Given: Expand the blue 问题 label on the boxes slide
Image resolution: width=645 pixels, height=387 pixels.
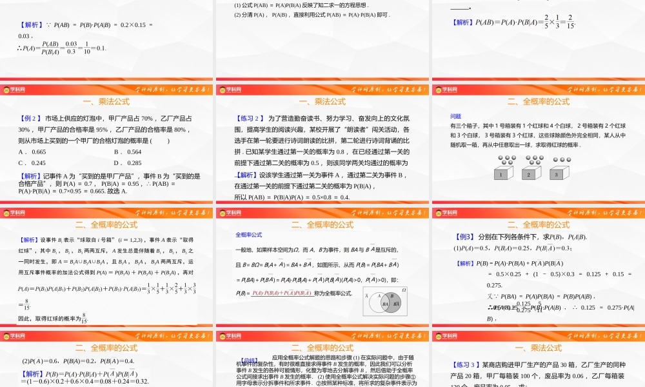Looking at the screenshot, I should pyautogui.click(x=455, y=115).
